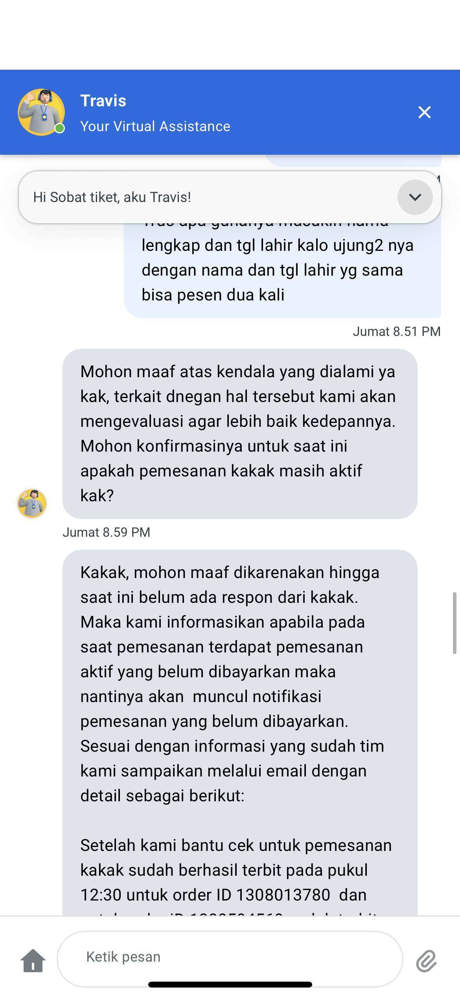Viewport: 460px width, 997px height.
Task: Select message starting 'Kakak, mohon maaf dikarenakan'
Action: pos(240,732)
